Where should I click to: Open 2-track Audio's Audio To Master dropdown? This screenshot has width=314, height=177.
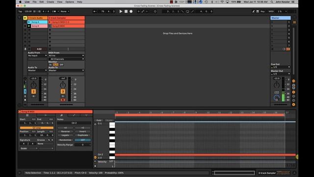point(37,70)
